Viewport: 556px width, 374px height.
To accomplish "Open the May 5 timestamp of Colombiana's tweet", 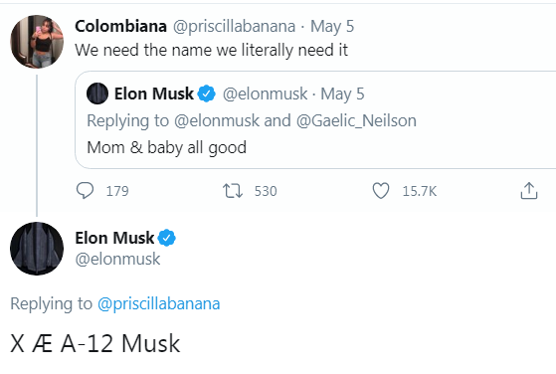I will pyautogui.click(x=332, y=27).
